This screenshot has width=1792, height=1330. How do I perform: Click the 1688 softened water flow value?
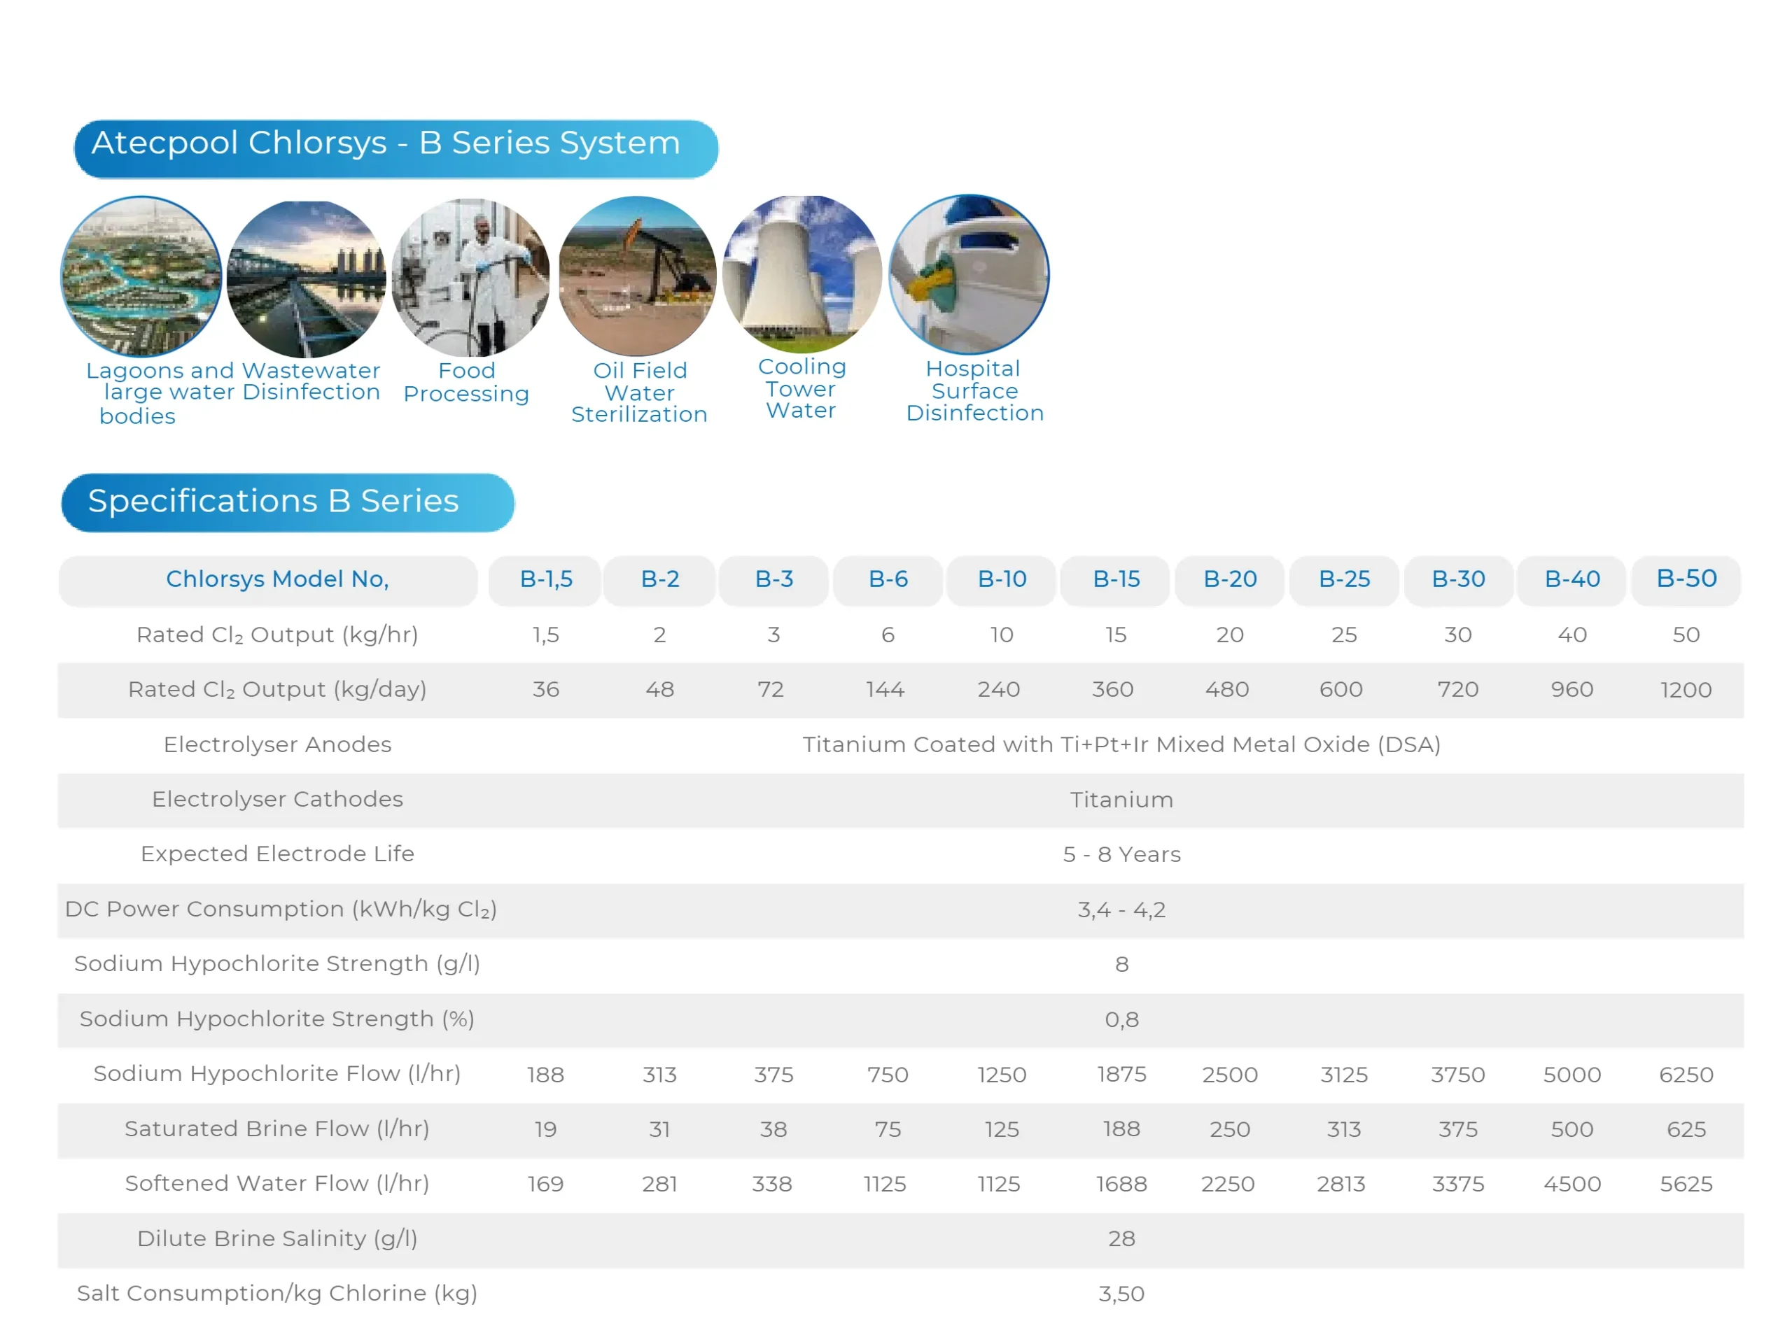point(1121,1184)
